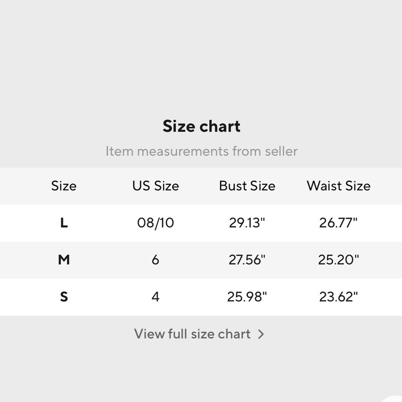Viewport: 402px width, 402px height.
Task: Click the Size chart heading
Action: coord(201,126)
